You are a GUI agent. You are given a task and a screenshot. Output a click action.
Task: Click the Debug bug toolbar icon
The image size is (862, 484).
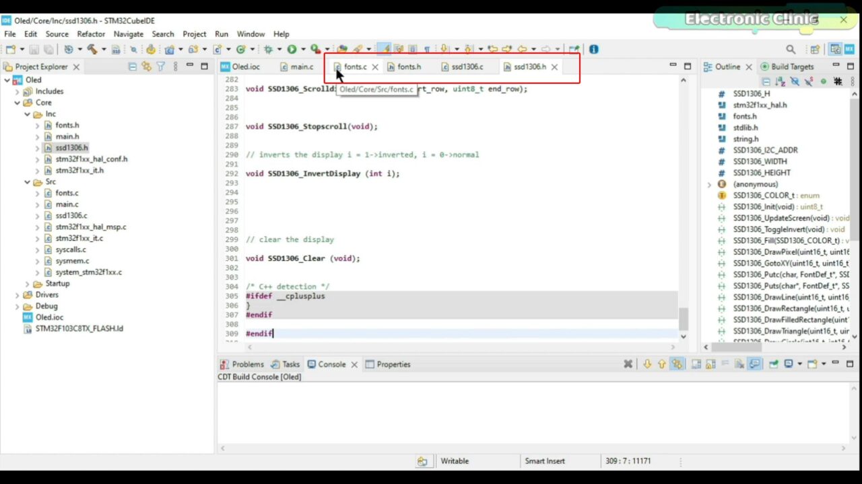tap(268, 49)
